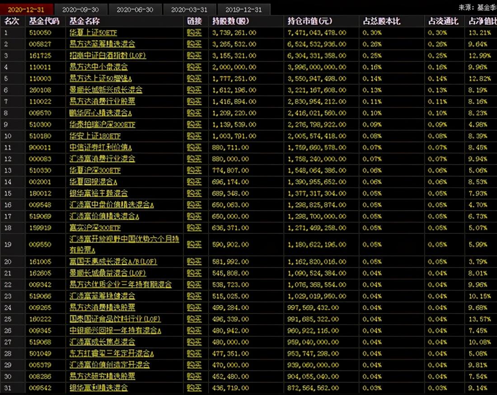
Task: Open the 中信证券红利价值A fund link
Action: [100, 147]
